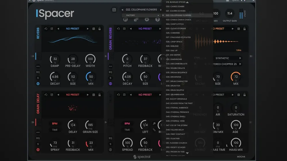287x161 pixels.
Task: Open Reverb module more-options dots
Action: coord(38,66)
